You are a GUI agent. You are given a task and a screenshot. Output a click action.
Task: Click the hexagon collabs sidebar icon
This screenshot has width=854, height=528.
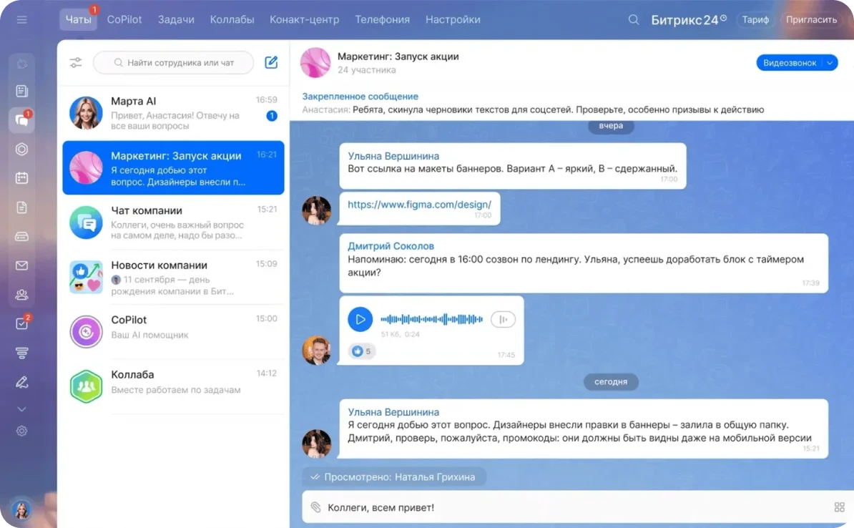click(21, 150)
